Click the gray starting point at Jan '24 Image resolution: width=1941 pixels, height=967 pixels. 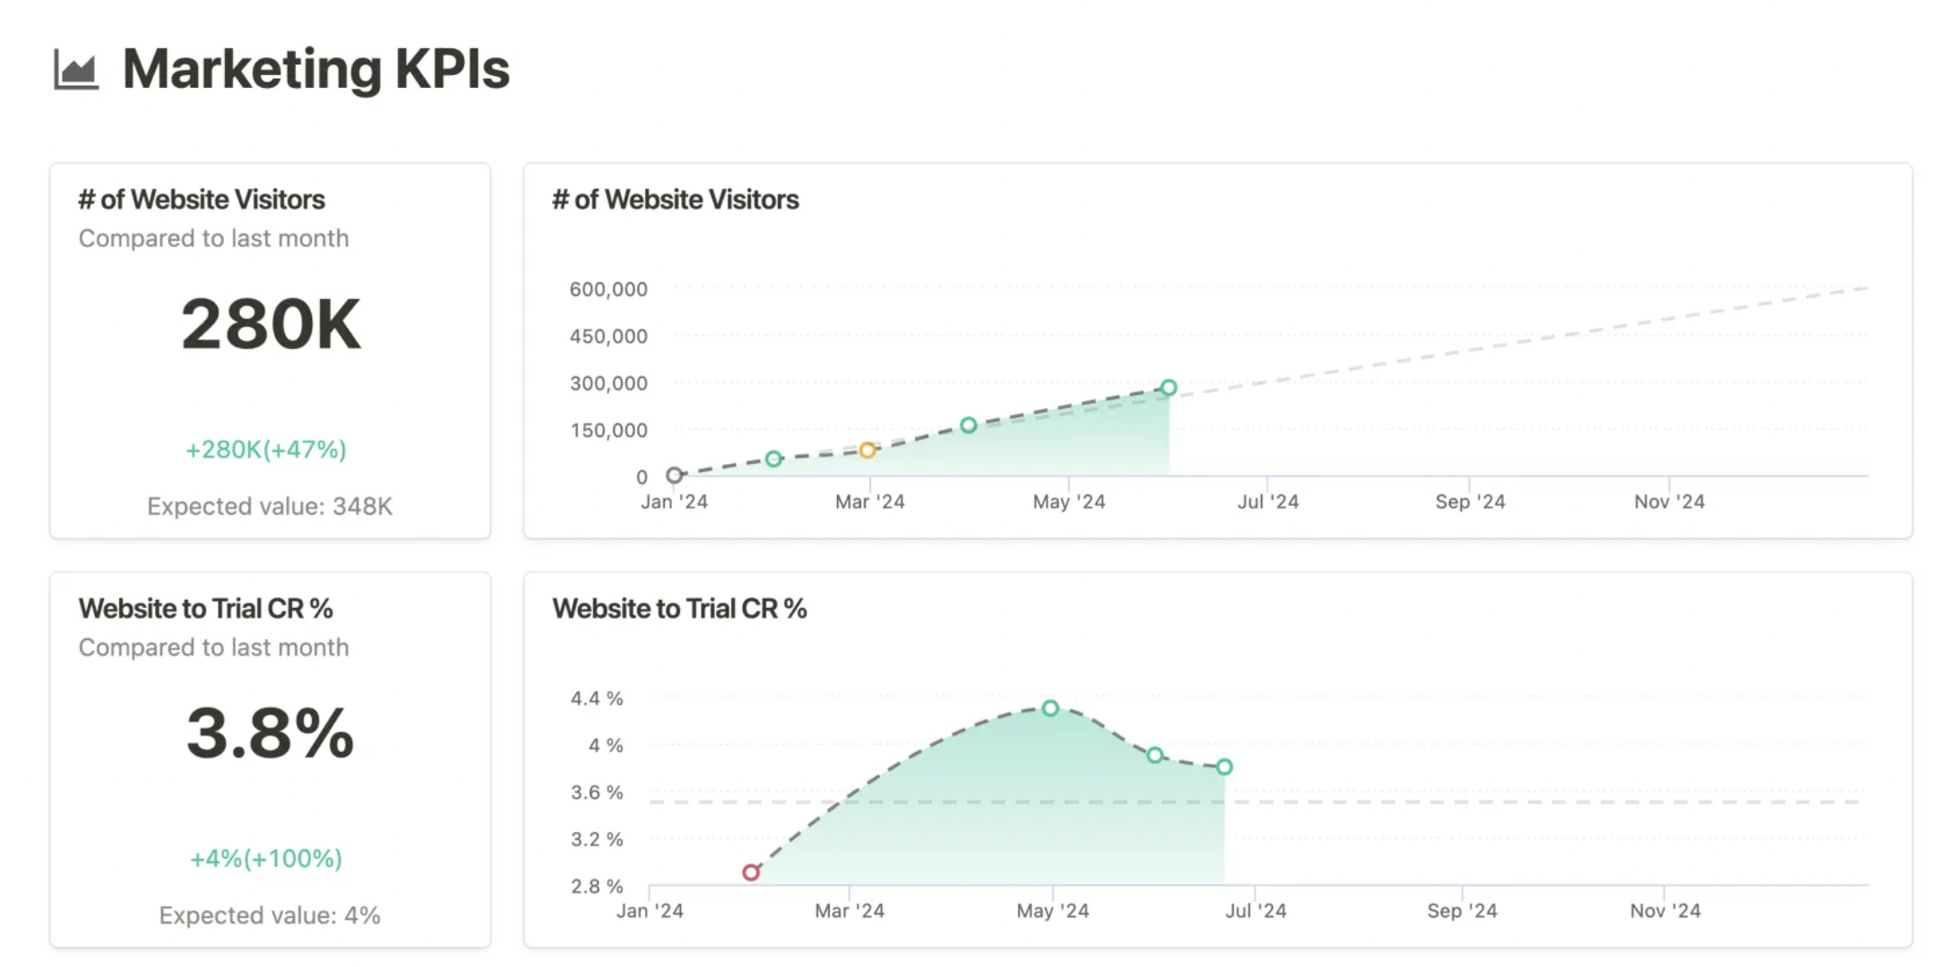pyautogui.click(x=675, y=475)
